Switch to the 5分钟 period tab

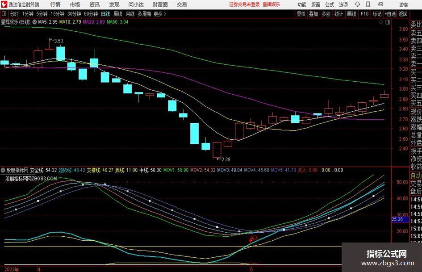tap(42, 14)
